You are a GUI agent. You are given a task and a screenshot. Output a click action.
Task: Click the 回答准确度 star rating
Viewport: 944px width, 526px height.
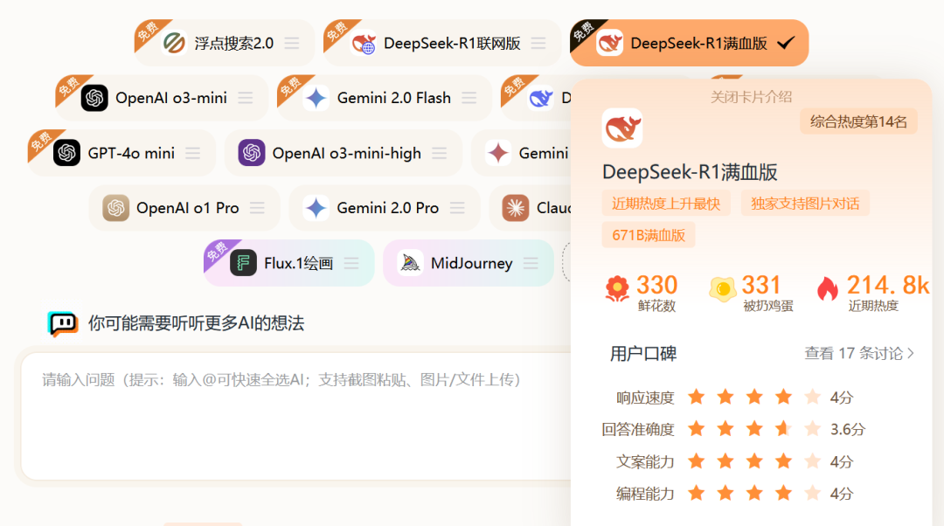click(754, 429)
